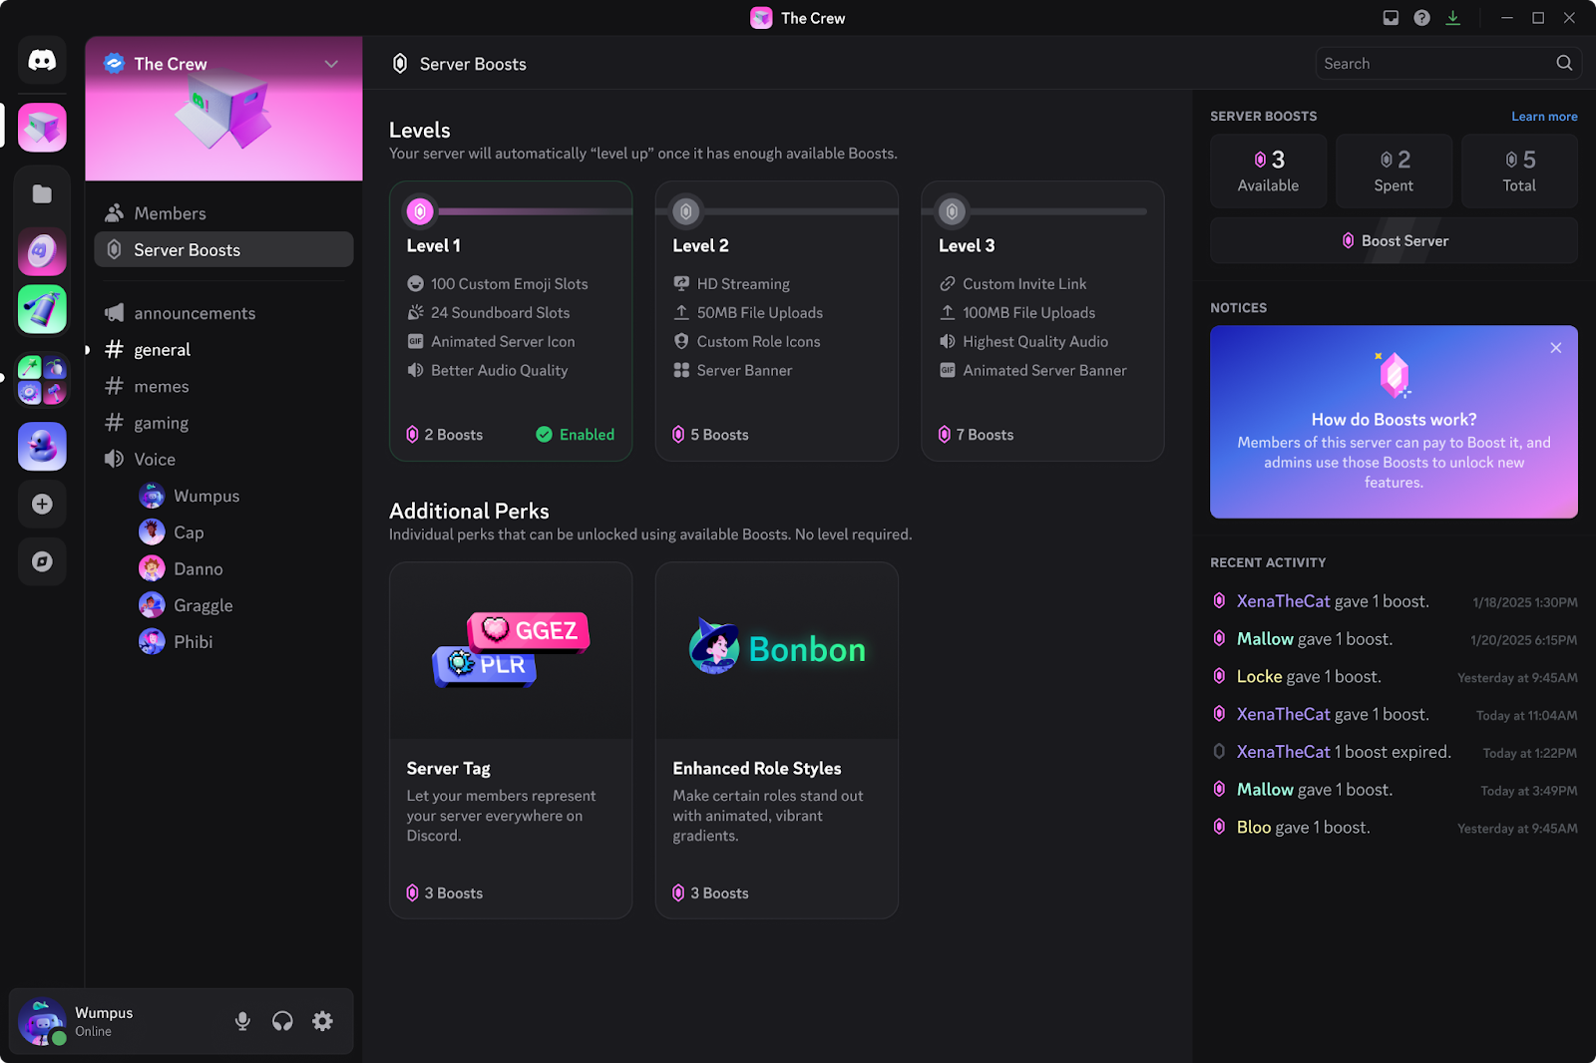Screen dimensions: 1596x1063
Task: Expand the grouped servers folder
Action: pos(42,380)
